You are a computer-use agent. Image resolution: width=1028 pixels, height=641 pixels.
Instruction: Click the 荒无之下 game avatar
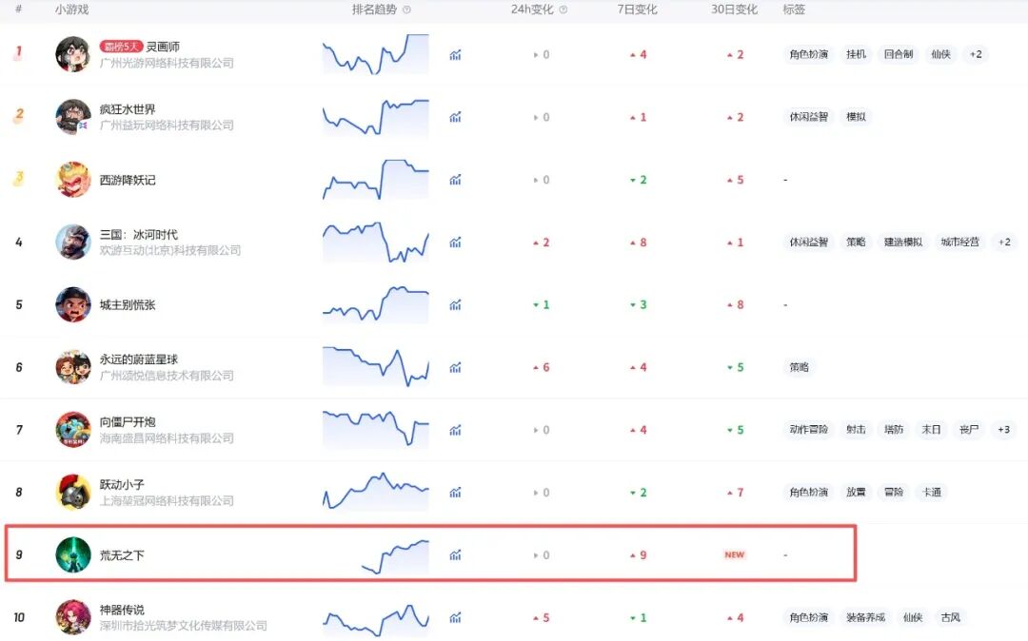pos(72,554)
